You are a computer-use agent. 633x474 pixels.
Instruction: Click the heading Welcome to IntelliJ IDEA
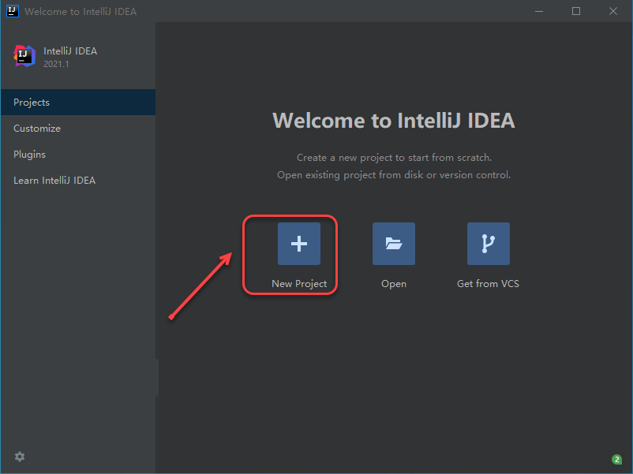[394, 120]
